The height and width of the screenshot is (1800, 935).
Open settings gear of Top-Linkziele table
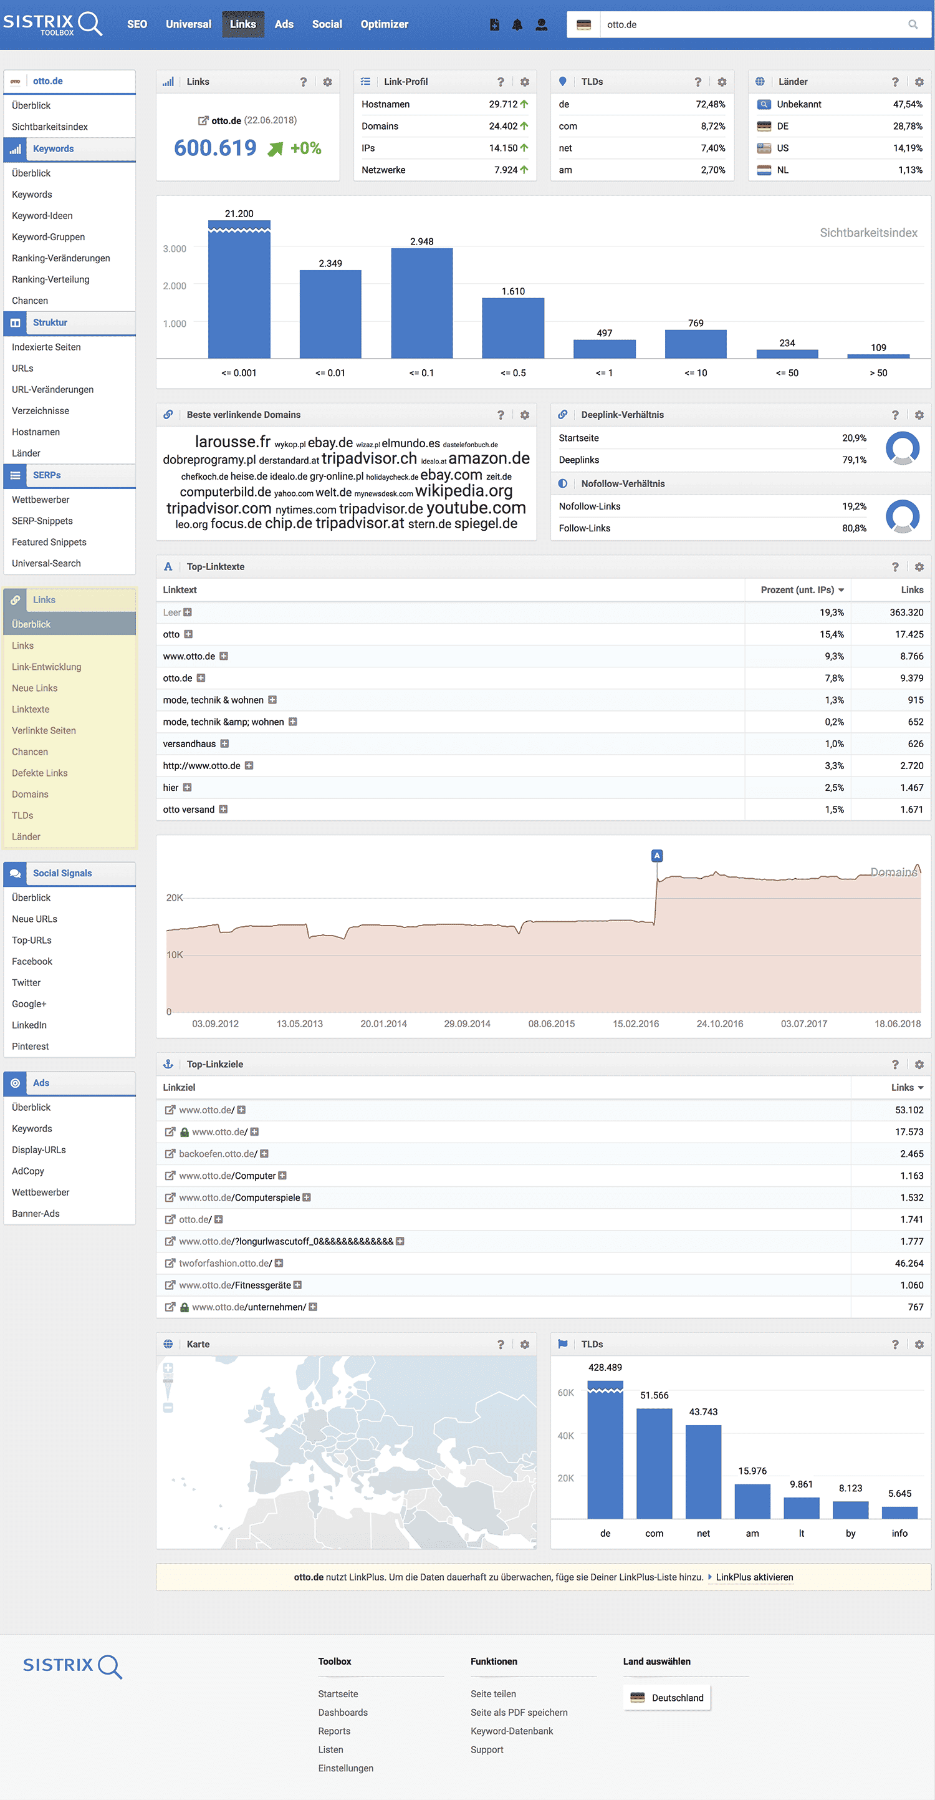tap(919, 1064)
